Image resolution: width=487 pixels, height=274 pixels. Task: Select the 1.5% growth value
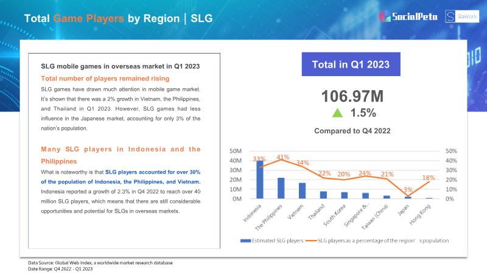coord(363,113)
